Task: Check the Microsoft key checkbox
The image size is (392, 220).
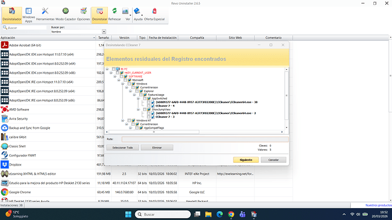Action: coord(126,80)
